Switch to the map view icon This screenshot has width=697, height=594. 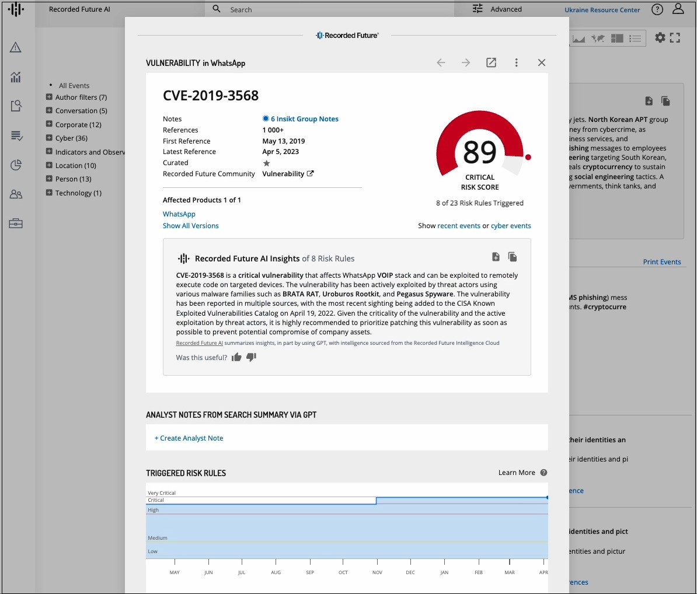(597, 38)
